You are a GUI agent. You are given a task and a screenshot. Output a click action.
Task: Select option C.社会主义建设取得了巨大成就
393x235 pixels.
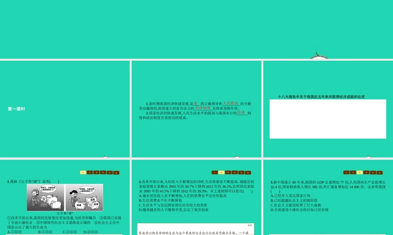click(296, 205)
